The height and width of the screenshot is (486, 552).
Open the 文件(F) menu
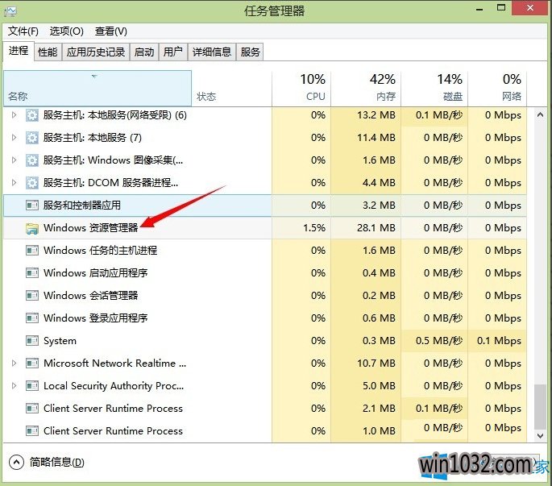(23, 31)
